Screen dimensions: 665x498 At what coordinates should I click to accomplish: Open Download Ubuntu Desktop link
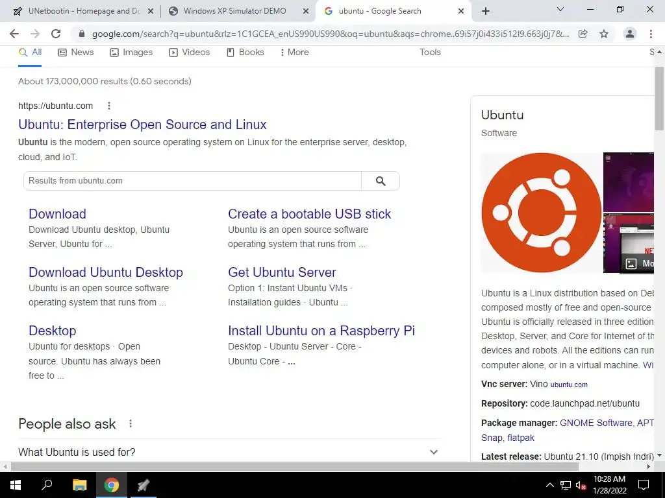pos(106,272)
